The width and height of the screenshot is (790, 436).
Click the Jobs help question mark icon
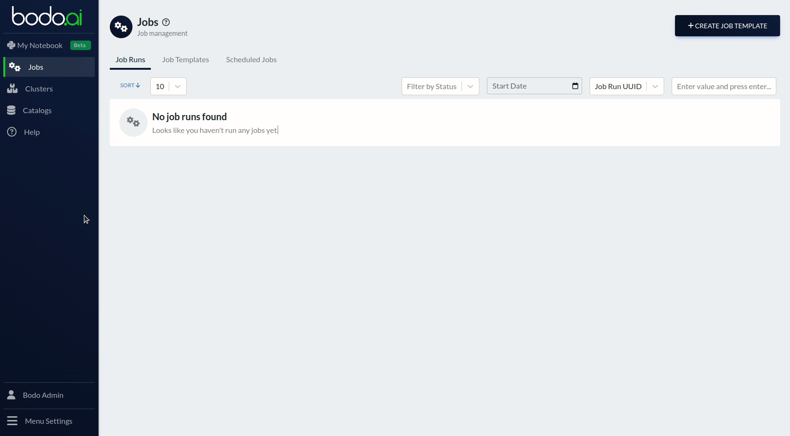(166, 22)
